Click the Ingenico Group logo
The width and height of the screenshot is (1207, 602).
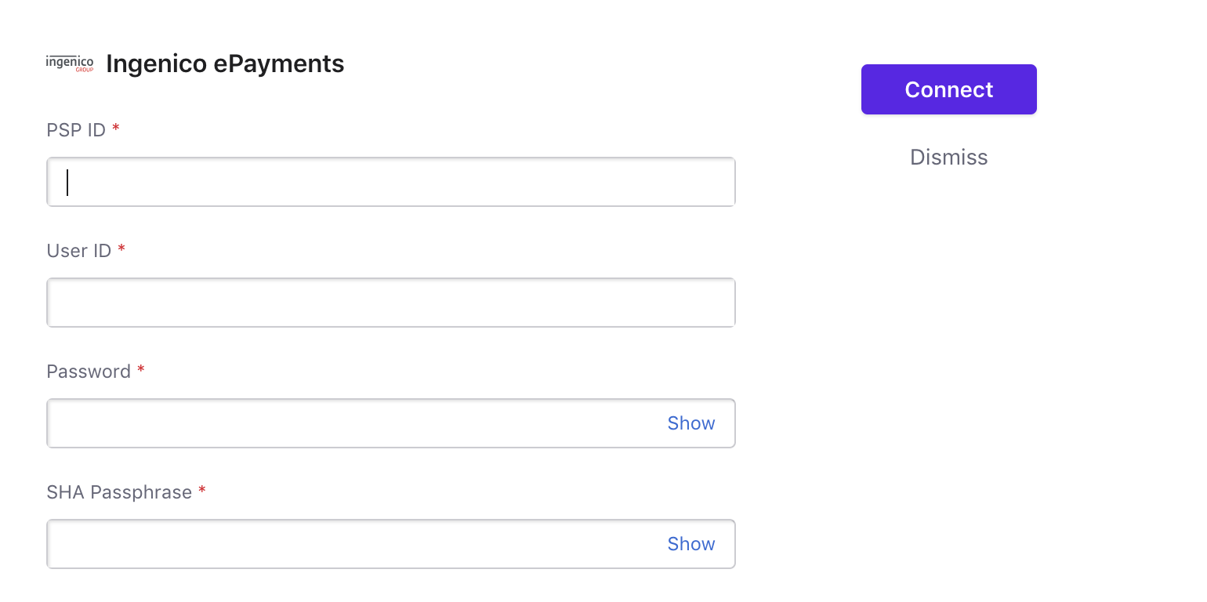[x=70, y=63]
